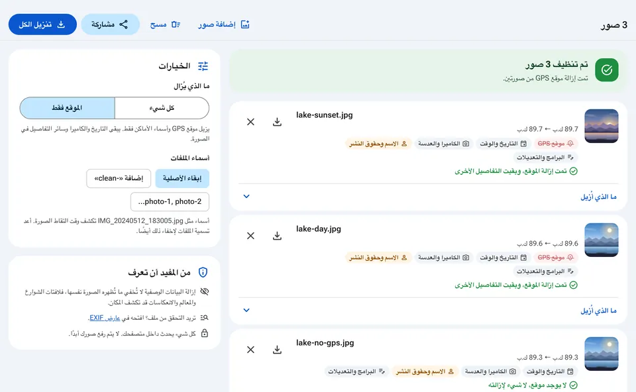Screen dimensions: 636x392
Task: Click التاريخ والوقت tag on lake-day.jpg
Action: click(503, 258)
